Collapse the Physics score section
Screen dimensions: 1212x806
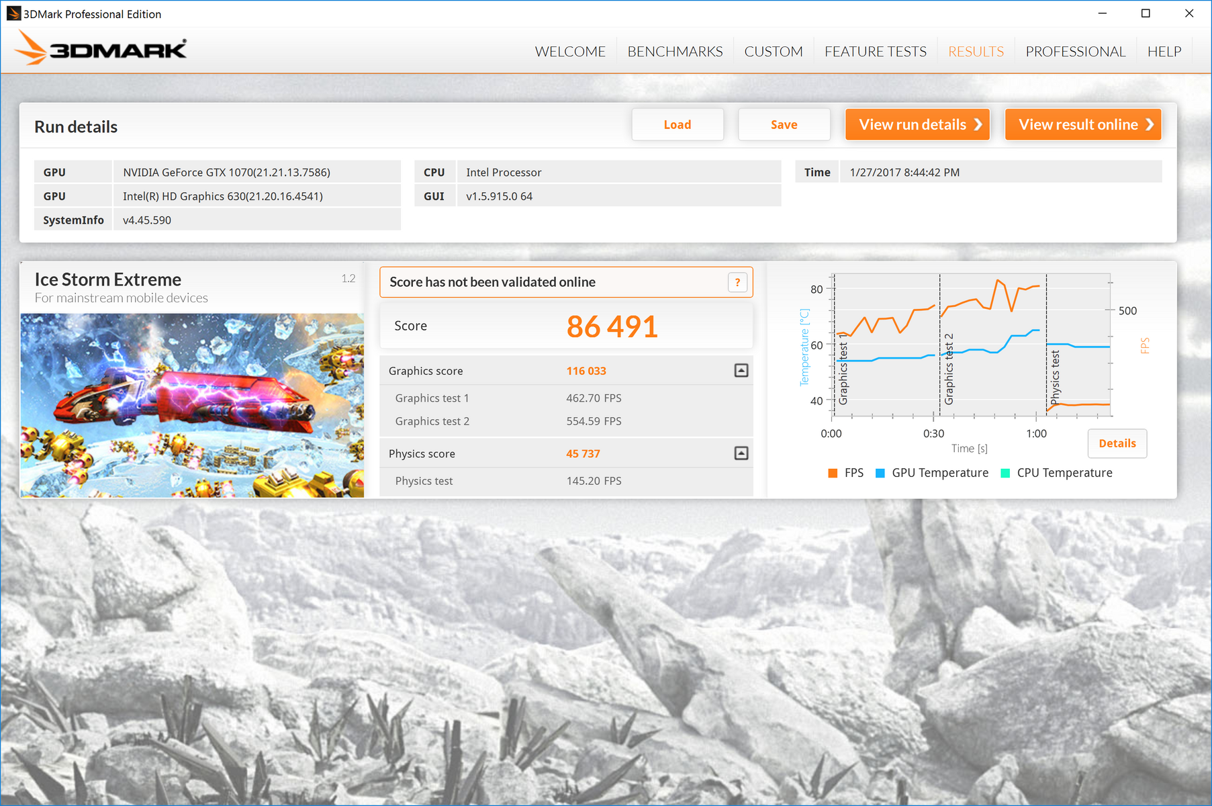pos(741,453)
